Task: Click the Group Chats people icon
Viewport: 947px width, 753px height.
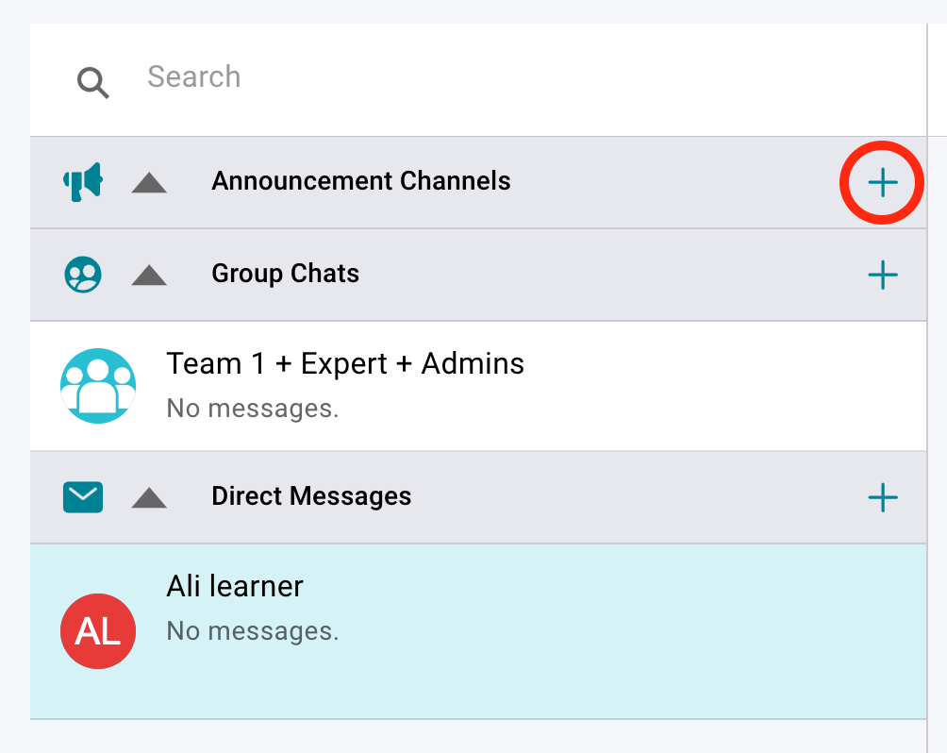Action: (83, 275)
